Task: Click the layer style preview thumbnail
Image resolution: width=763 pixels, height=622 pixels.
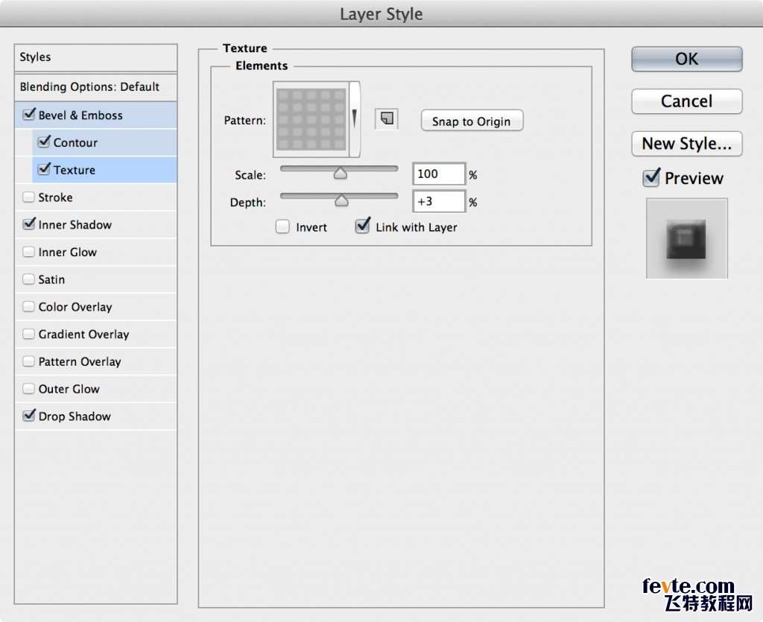Action: click(686, 238)
